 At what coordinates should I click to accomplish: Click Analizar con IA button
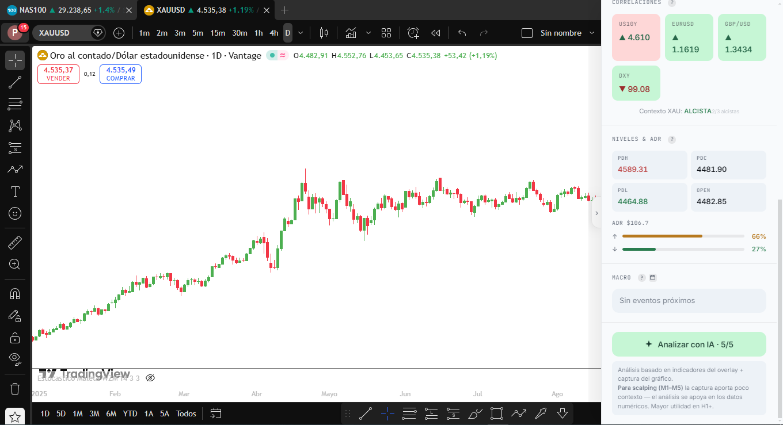(x=689, y=344)
